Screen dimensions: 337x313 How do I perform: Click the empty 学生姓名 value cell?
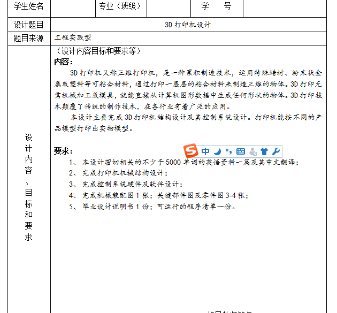73,8
